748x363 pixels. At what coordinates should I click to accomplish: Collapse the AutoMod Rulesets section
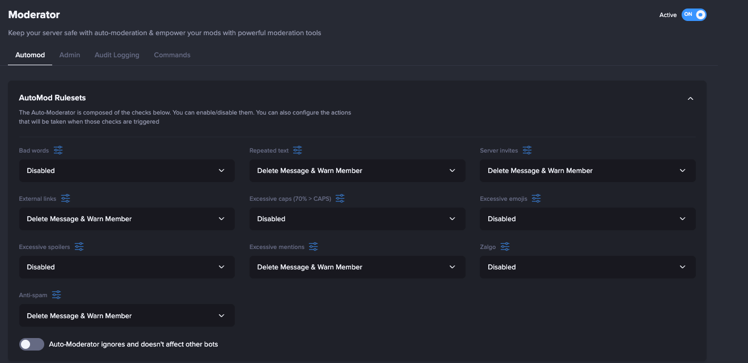(690, 99)
